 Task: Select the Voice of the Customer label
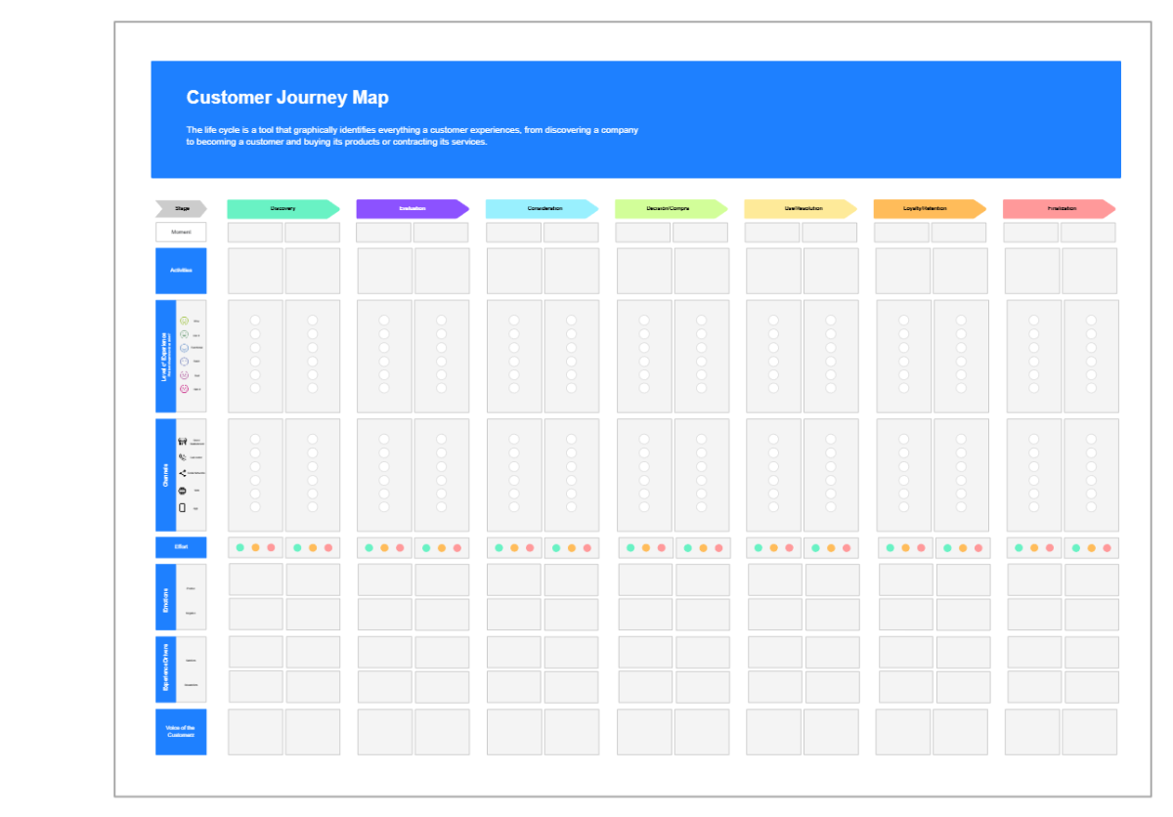[x=180, y=731]
